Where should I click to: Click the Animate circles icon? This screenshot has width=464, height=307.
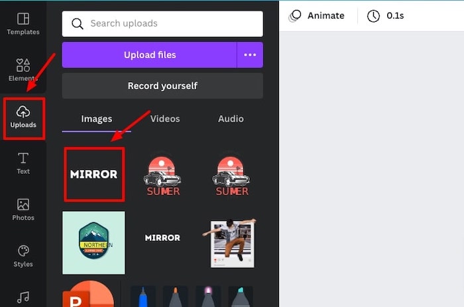(x=295, y=16)
